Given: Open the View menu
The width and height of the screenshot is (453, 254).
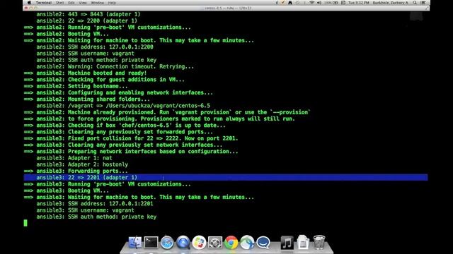Looking at the screenshot, I should (83, 3).
